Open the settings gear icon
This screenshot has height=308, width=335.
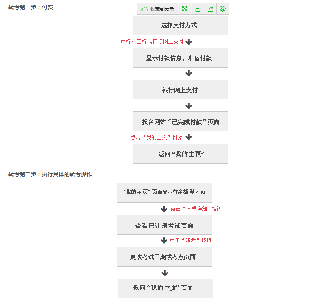coord(223,8)
